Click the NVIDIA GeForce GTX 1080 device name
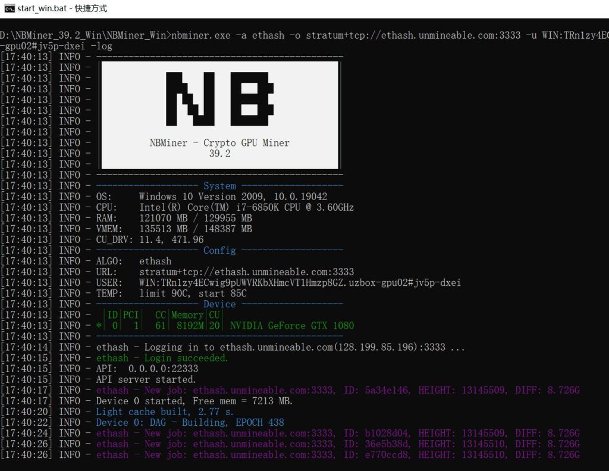 point(291,325)
